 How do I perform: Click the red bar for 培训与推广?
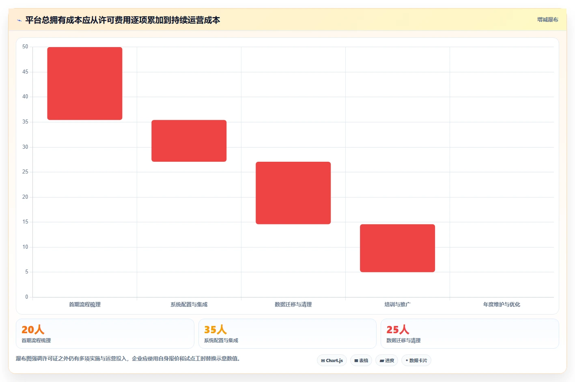point(398,248)
